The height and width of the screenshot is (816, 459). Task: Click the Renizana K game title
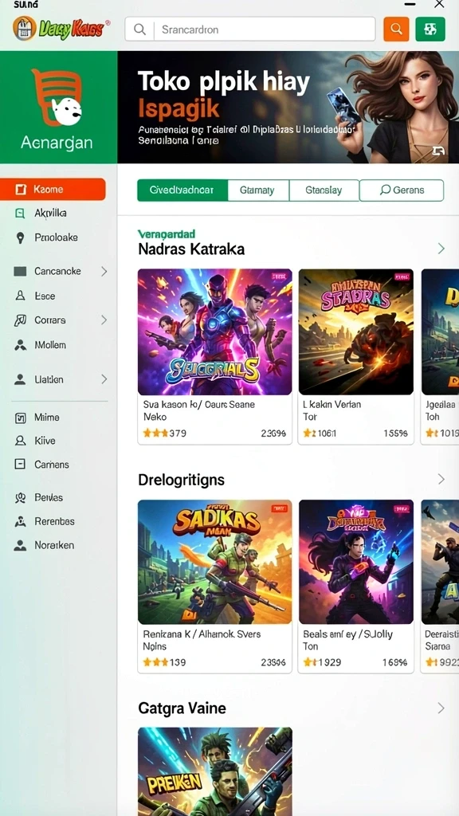(x=202, y=640)
